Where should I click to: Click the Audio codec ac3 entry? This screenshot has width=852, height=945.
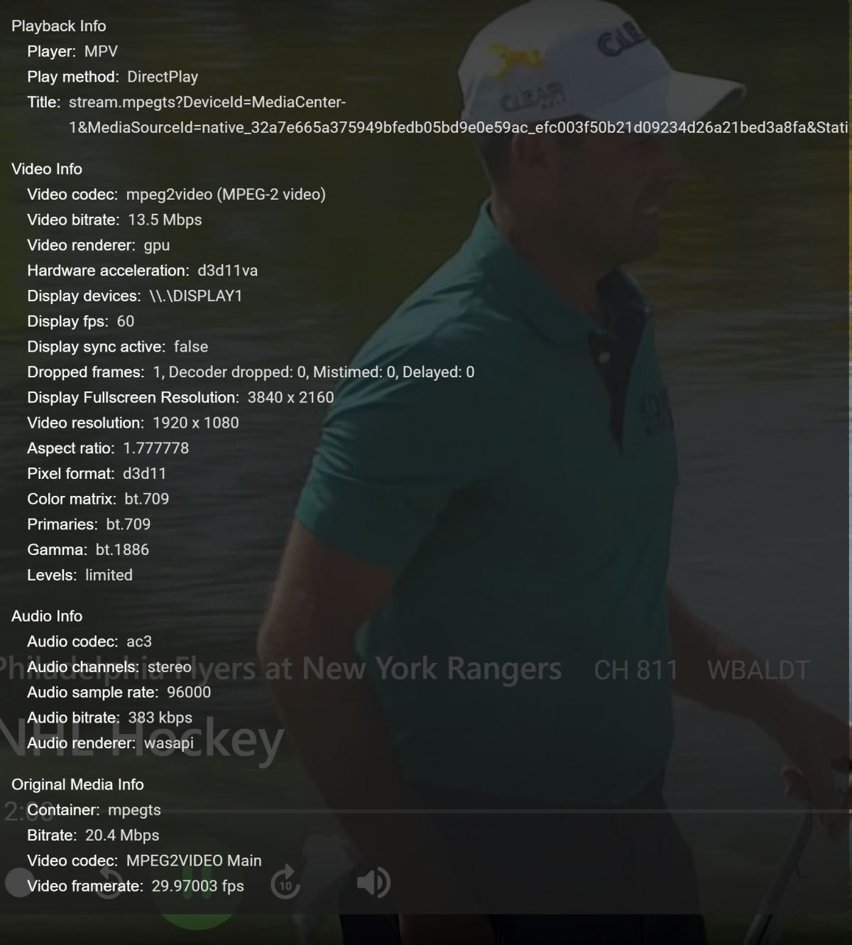click(x=89, y=642)
